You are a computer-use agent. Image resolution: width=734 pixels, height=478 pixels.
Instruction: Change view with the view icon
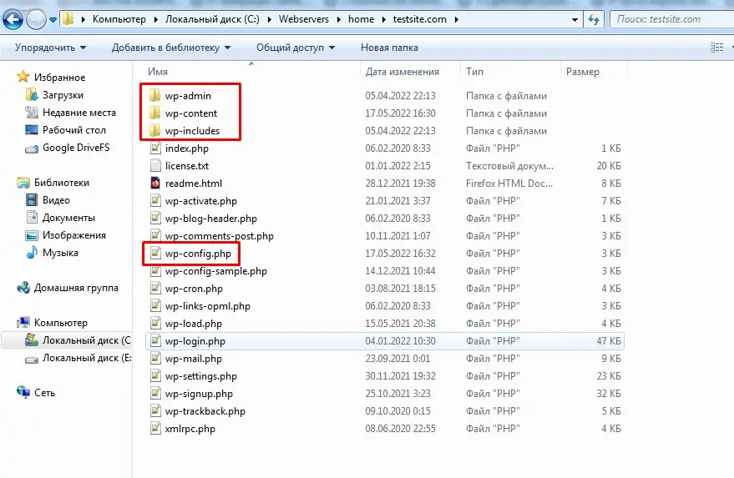pos(716,48)
